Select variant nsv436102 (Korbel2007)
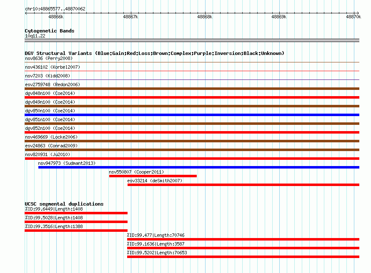 (x=53, y=67)
